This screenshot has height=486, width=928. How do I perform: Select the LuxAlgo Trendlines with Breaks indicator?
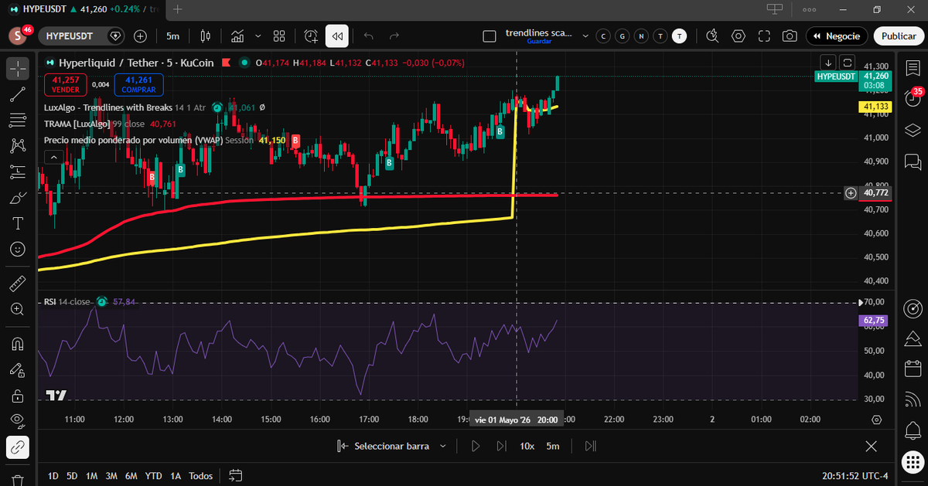(108, 107)
